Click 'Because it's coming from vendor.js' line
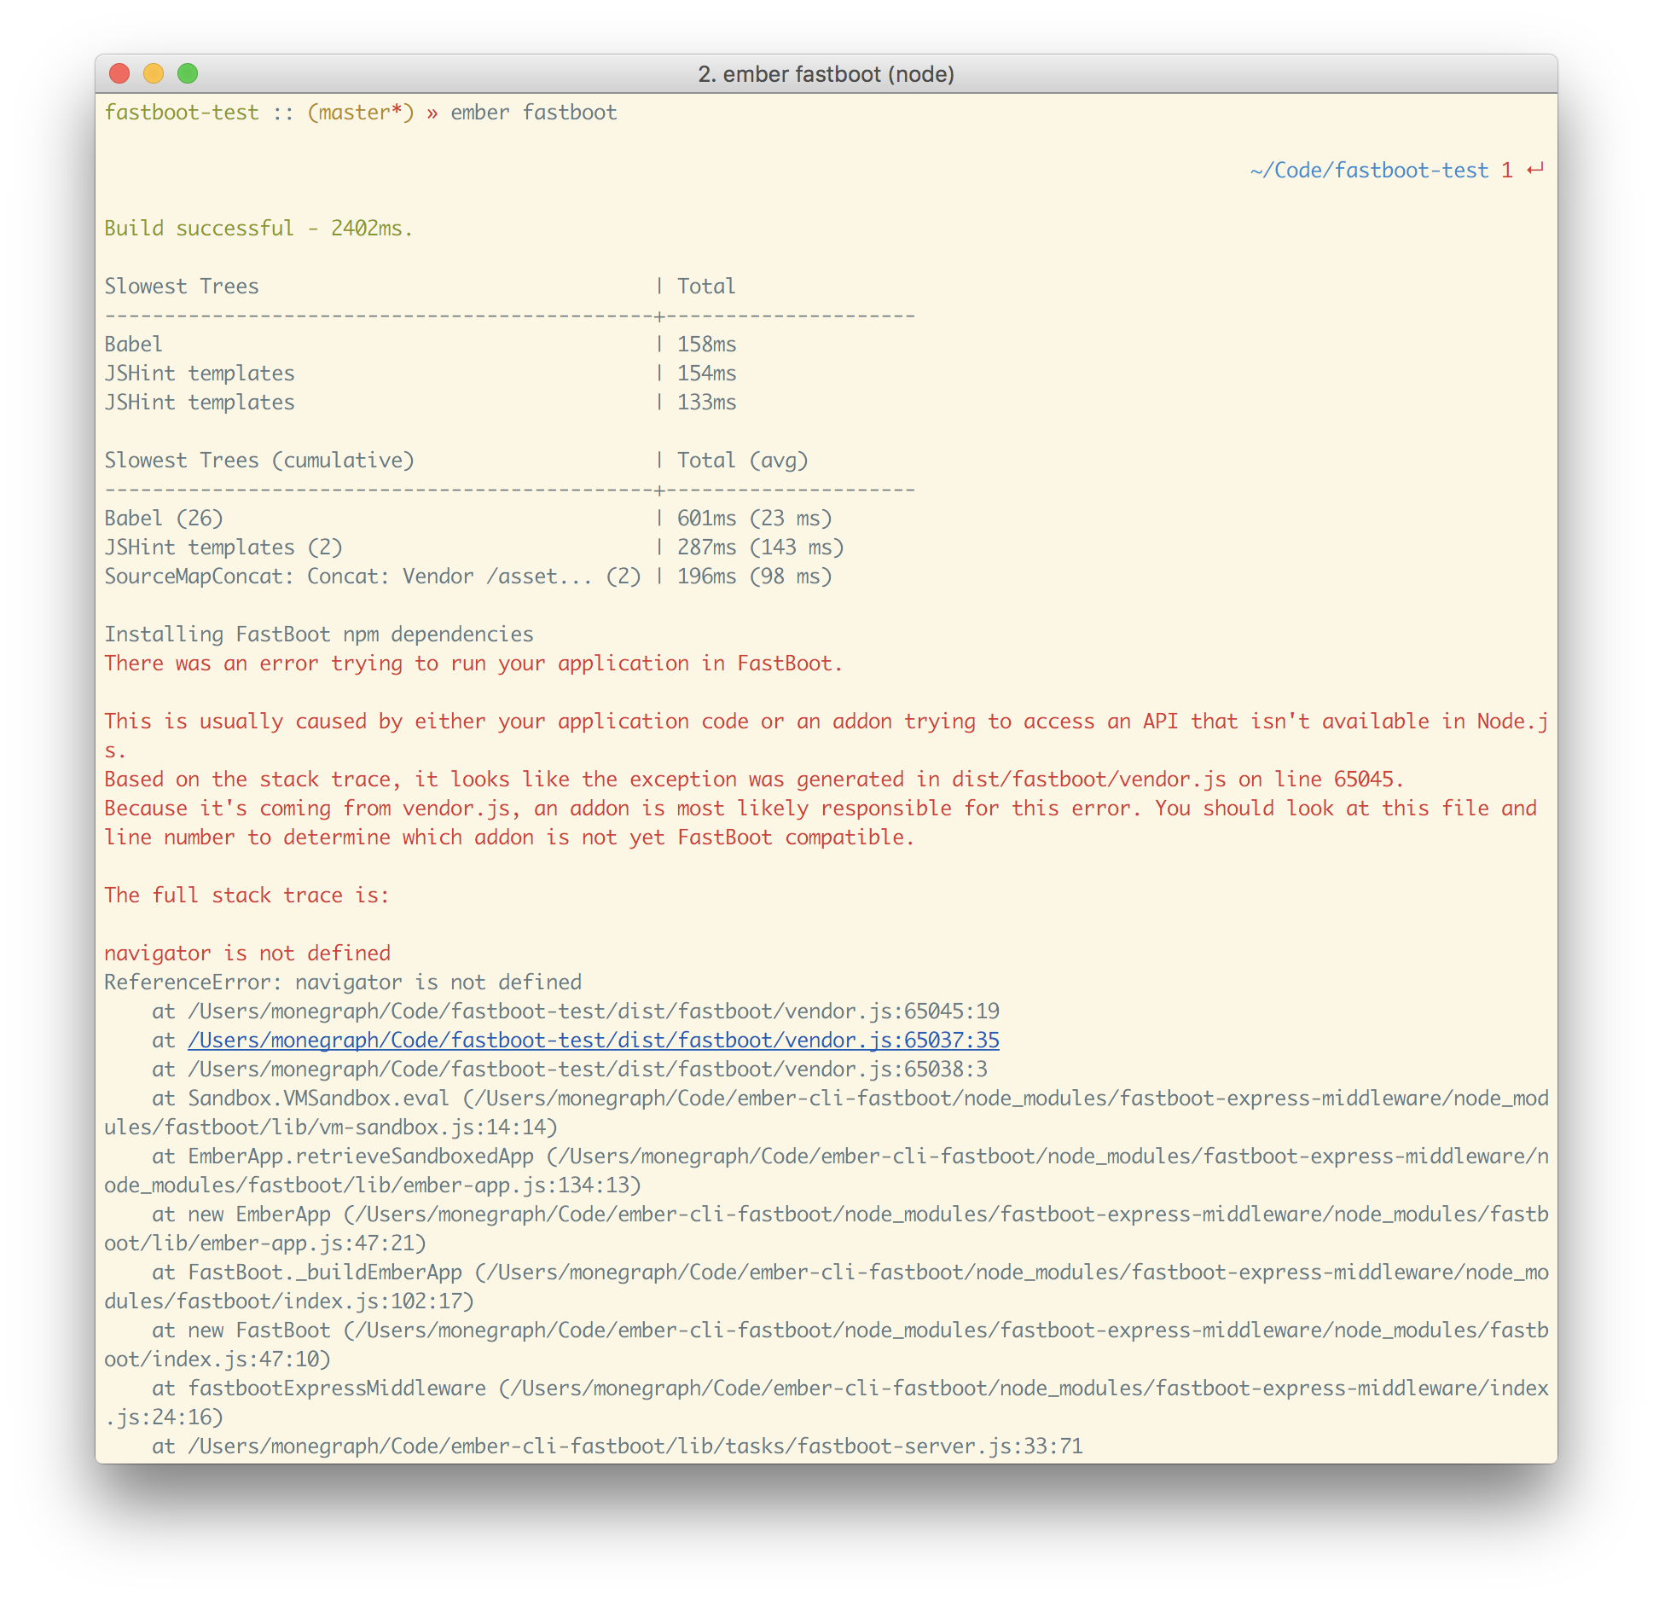Screen dimensions: 1653x1600 coord(821,823)
